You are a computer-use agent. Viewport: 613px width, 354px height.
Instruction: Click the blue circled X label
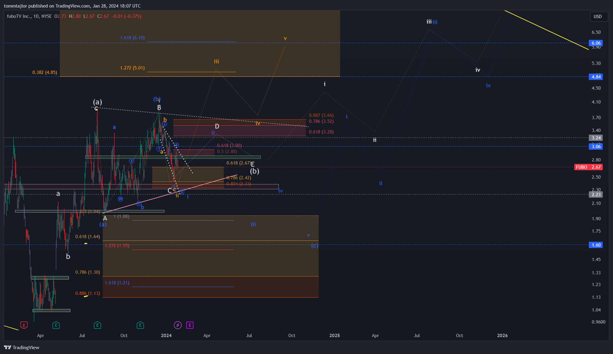[131, 161]
